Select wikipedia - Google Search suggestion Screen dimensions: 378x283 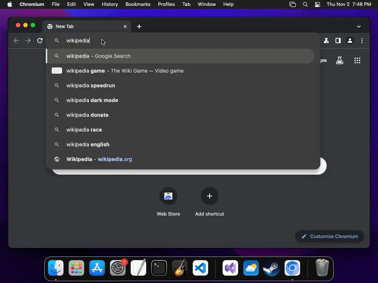coord(180,56)
